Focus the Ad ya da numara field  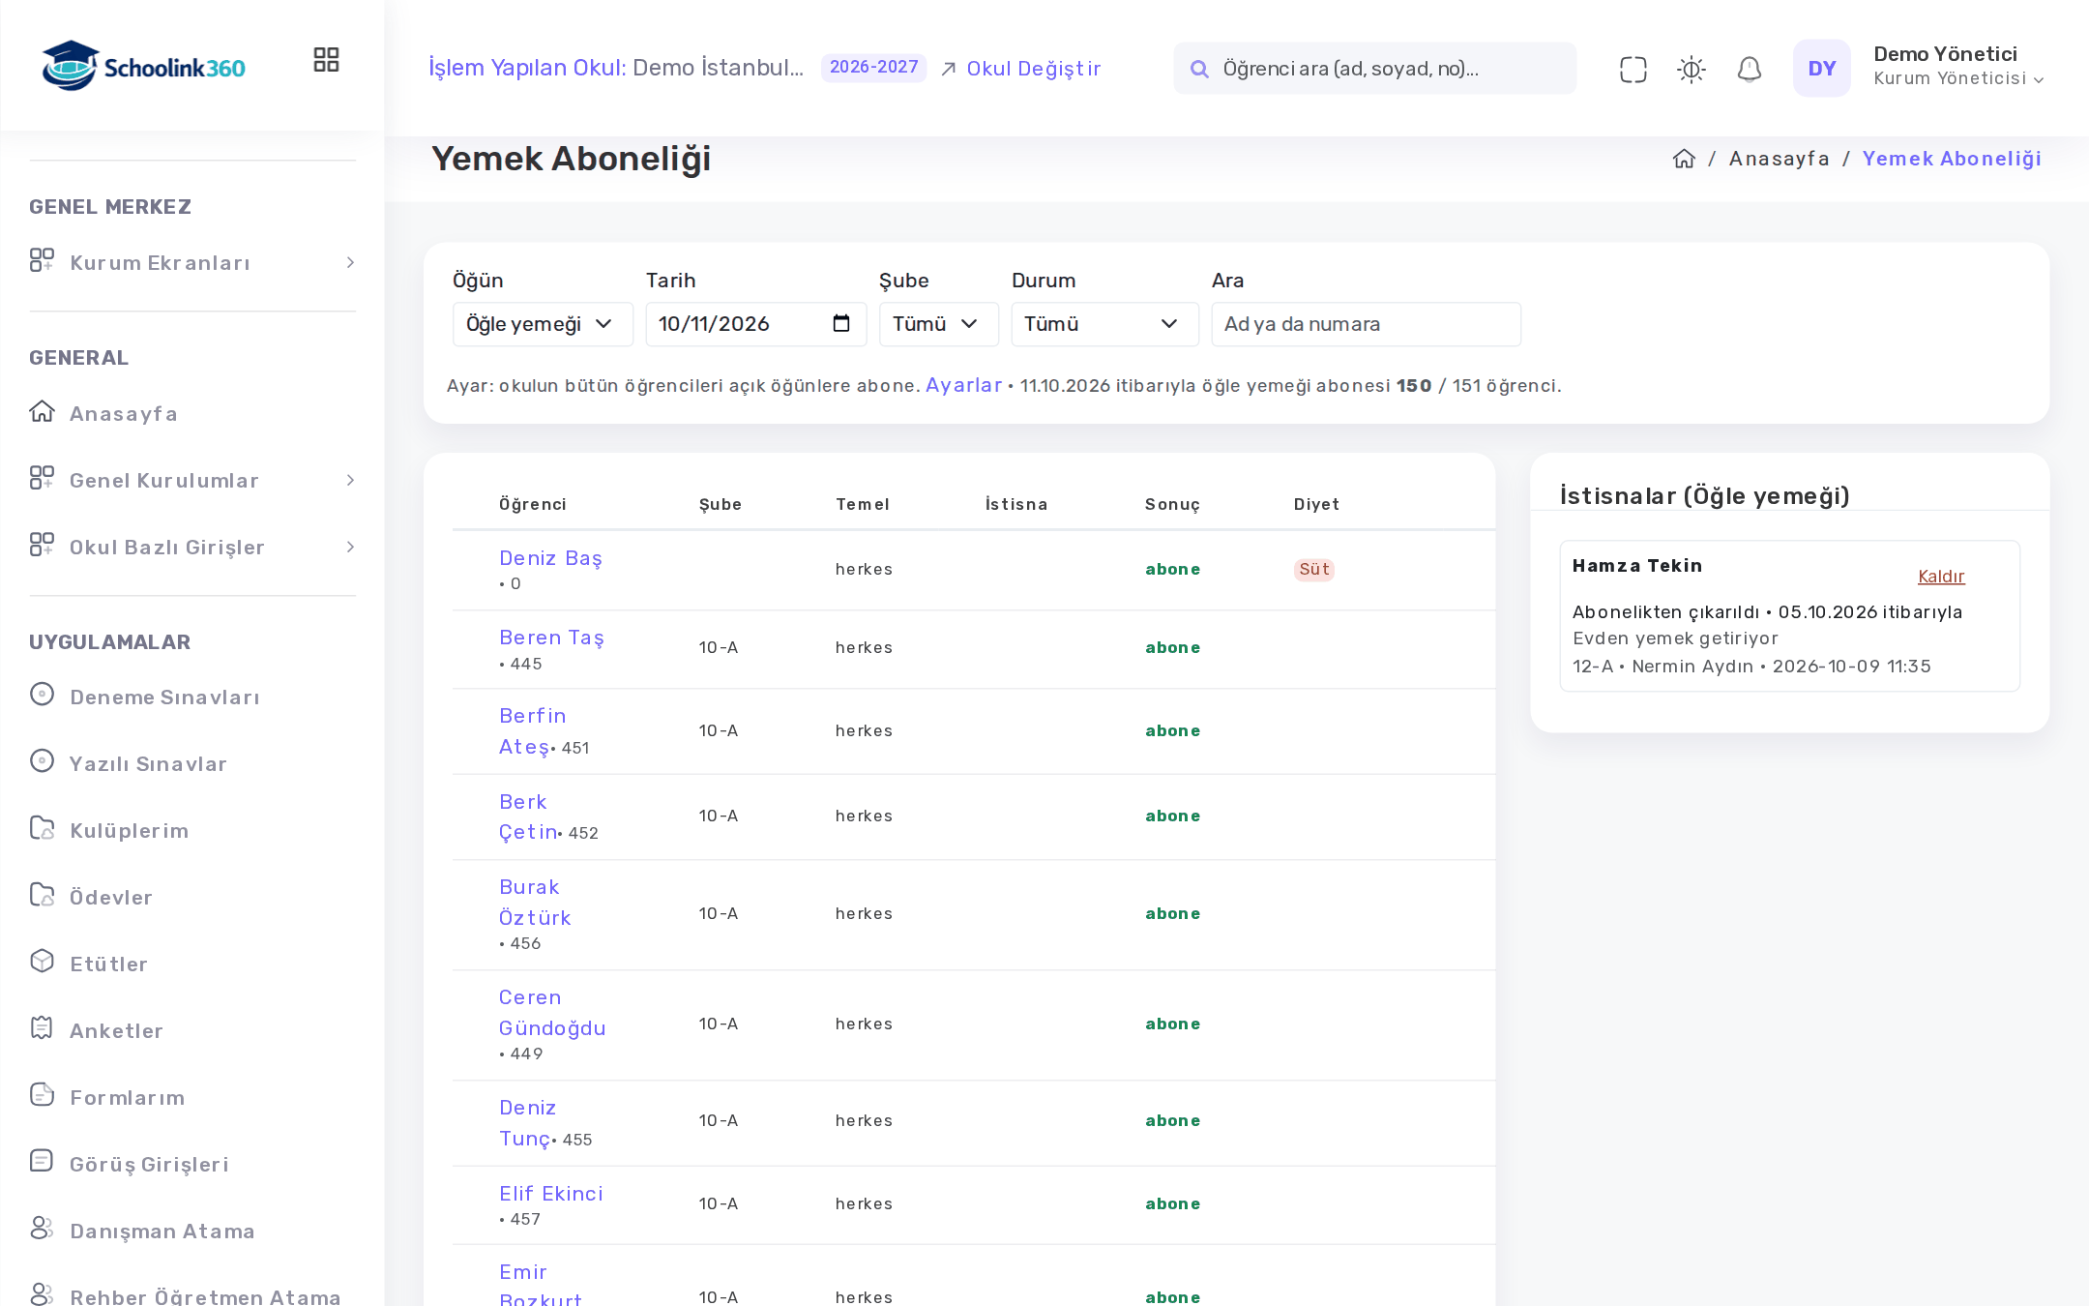(x=1366, y=324)
